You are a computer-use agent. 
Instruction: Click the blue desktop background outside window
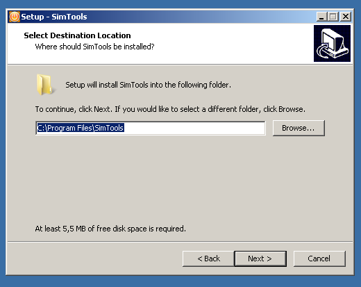click(x=180, y=281)
